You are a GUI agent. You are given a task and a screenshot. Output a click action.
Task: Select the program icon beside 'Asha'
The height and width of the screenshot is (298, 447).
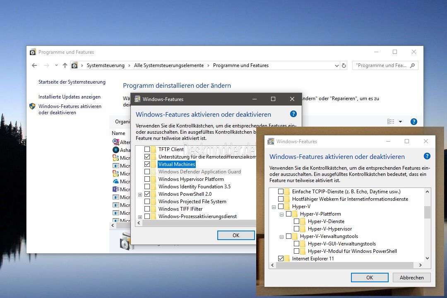pos(116,150)
